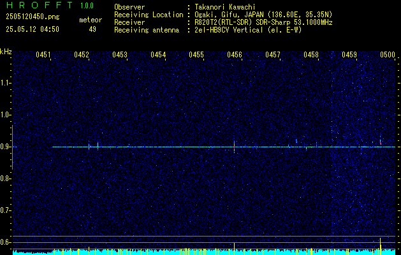Click the HROFFT title text

[x=40, y=5]
